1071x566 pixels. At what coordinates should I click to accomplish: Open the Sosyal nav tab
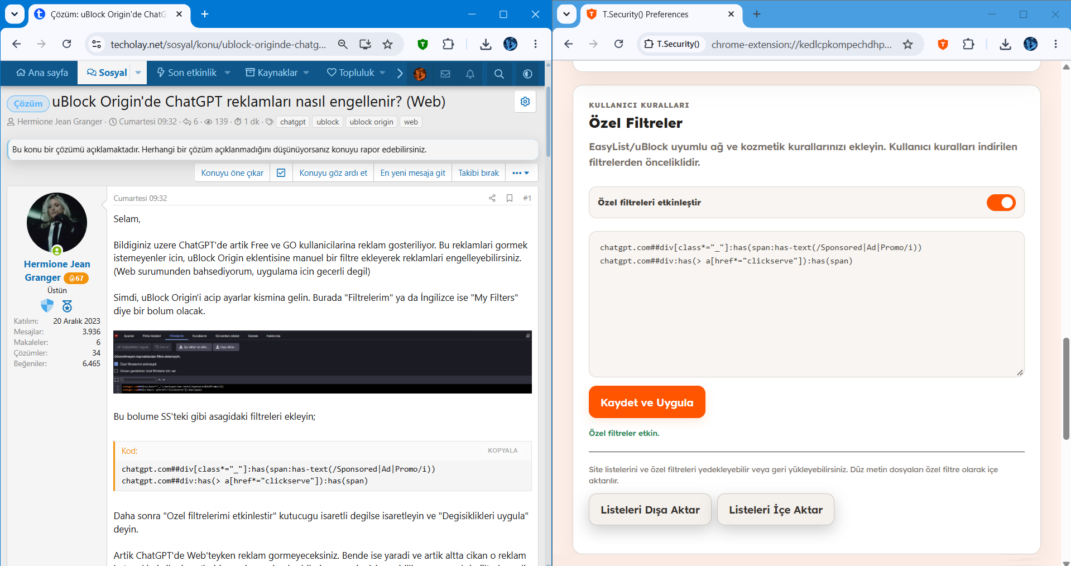tap(107, 73)
